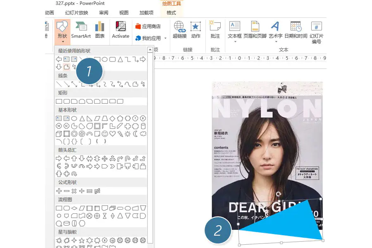Open the 文本框 text box dropdown
The height and width of the screenshot is (248, 372).
tap(234, 42)
